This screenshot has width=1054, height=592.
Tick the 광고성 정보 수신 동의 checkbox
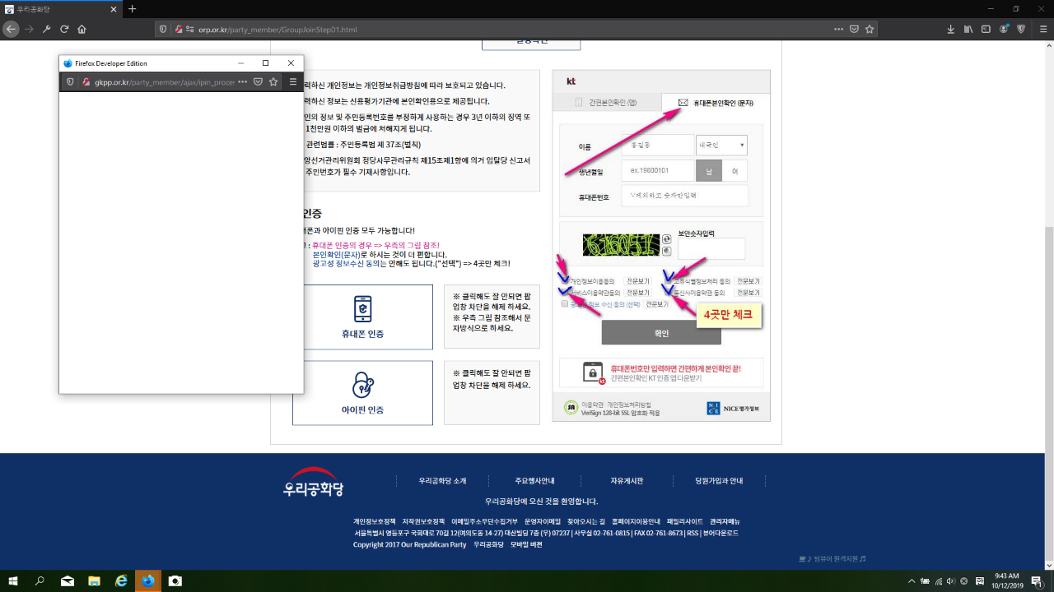pyautogui.click(x=565, y=303)
